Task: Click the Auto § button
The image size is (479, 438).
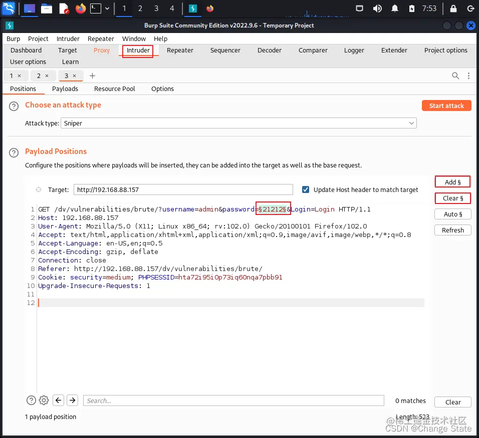Action: (x=453, y=214)
